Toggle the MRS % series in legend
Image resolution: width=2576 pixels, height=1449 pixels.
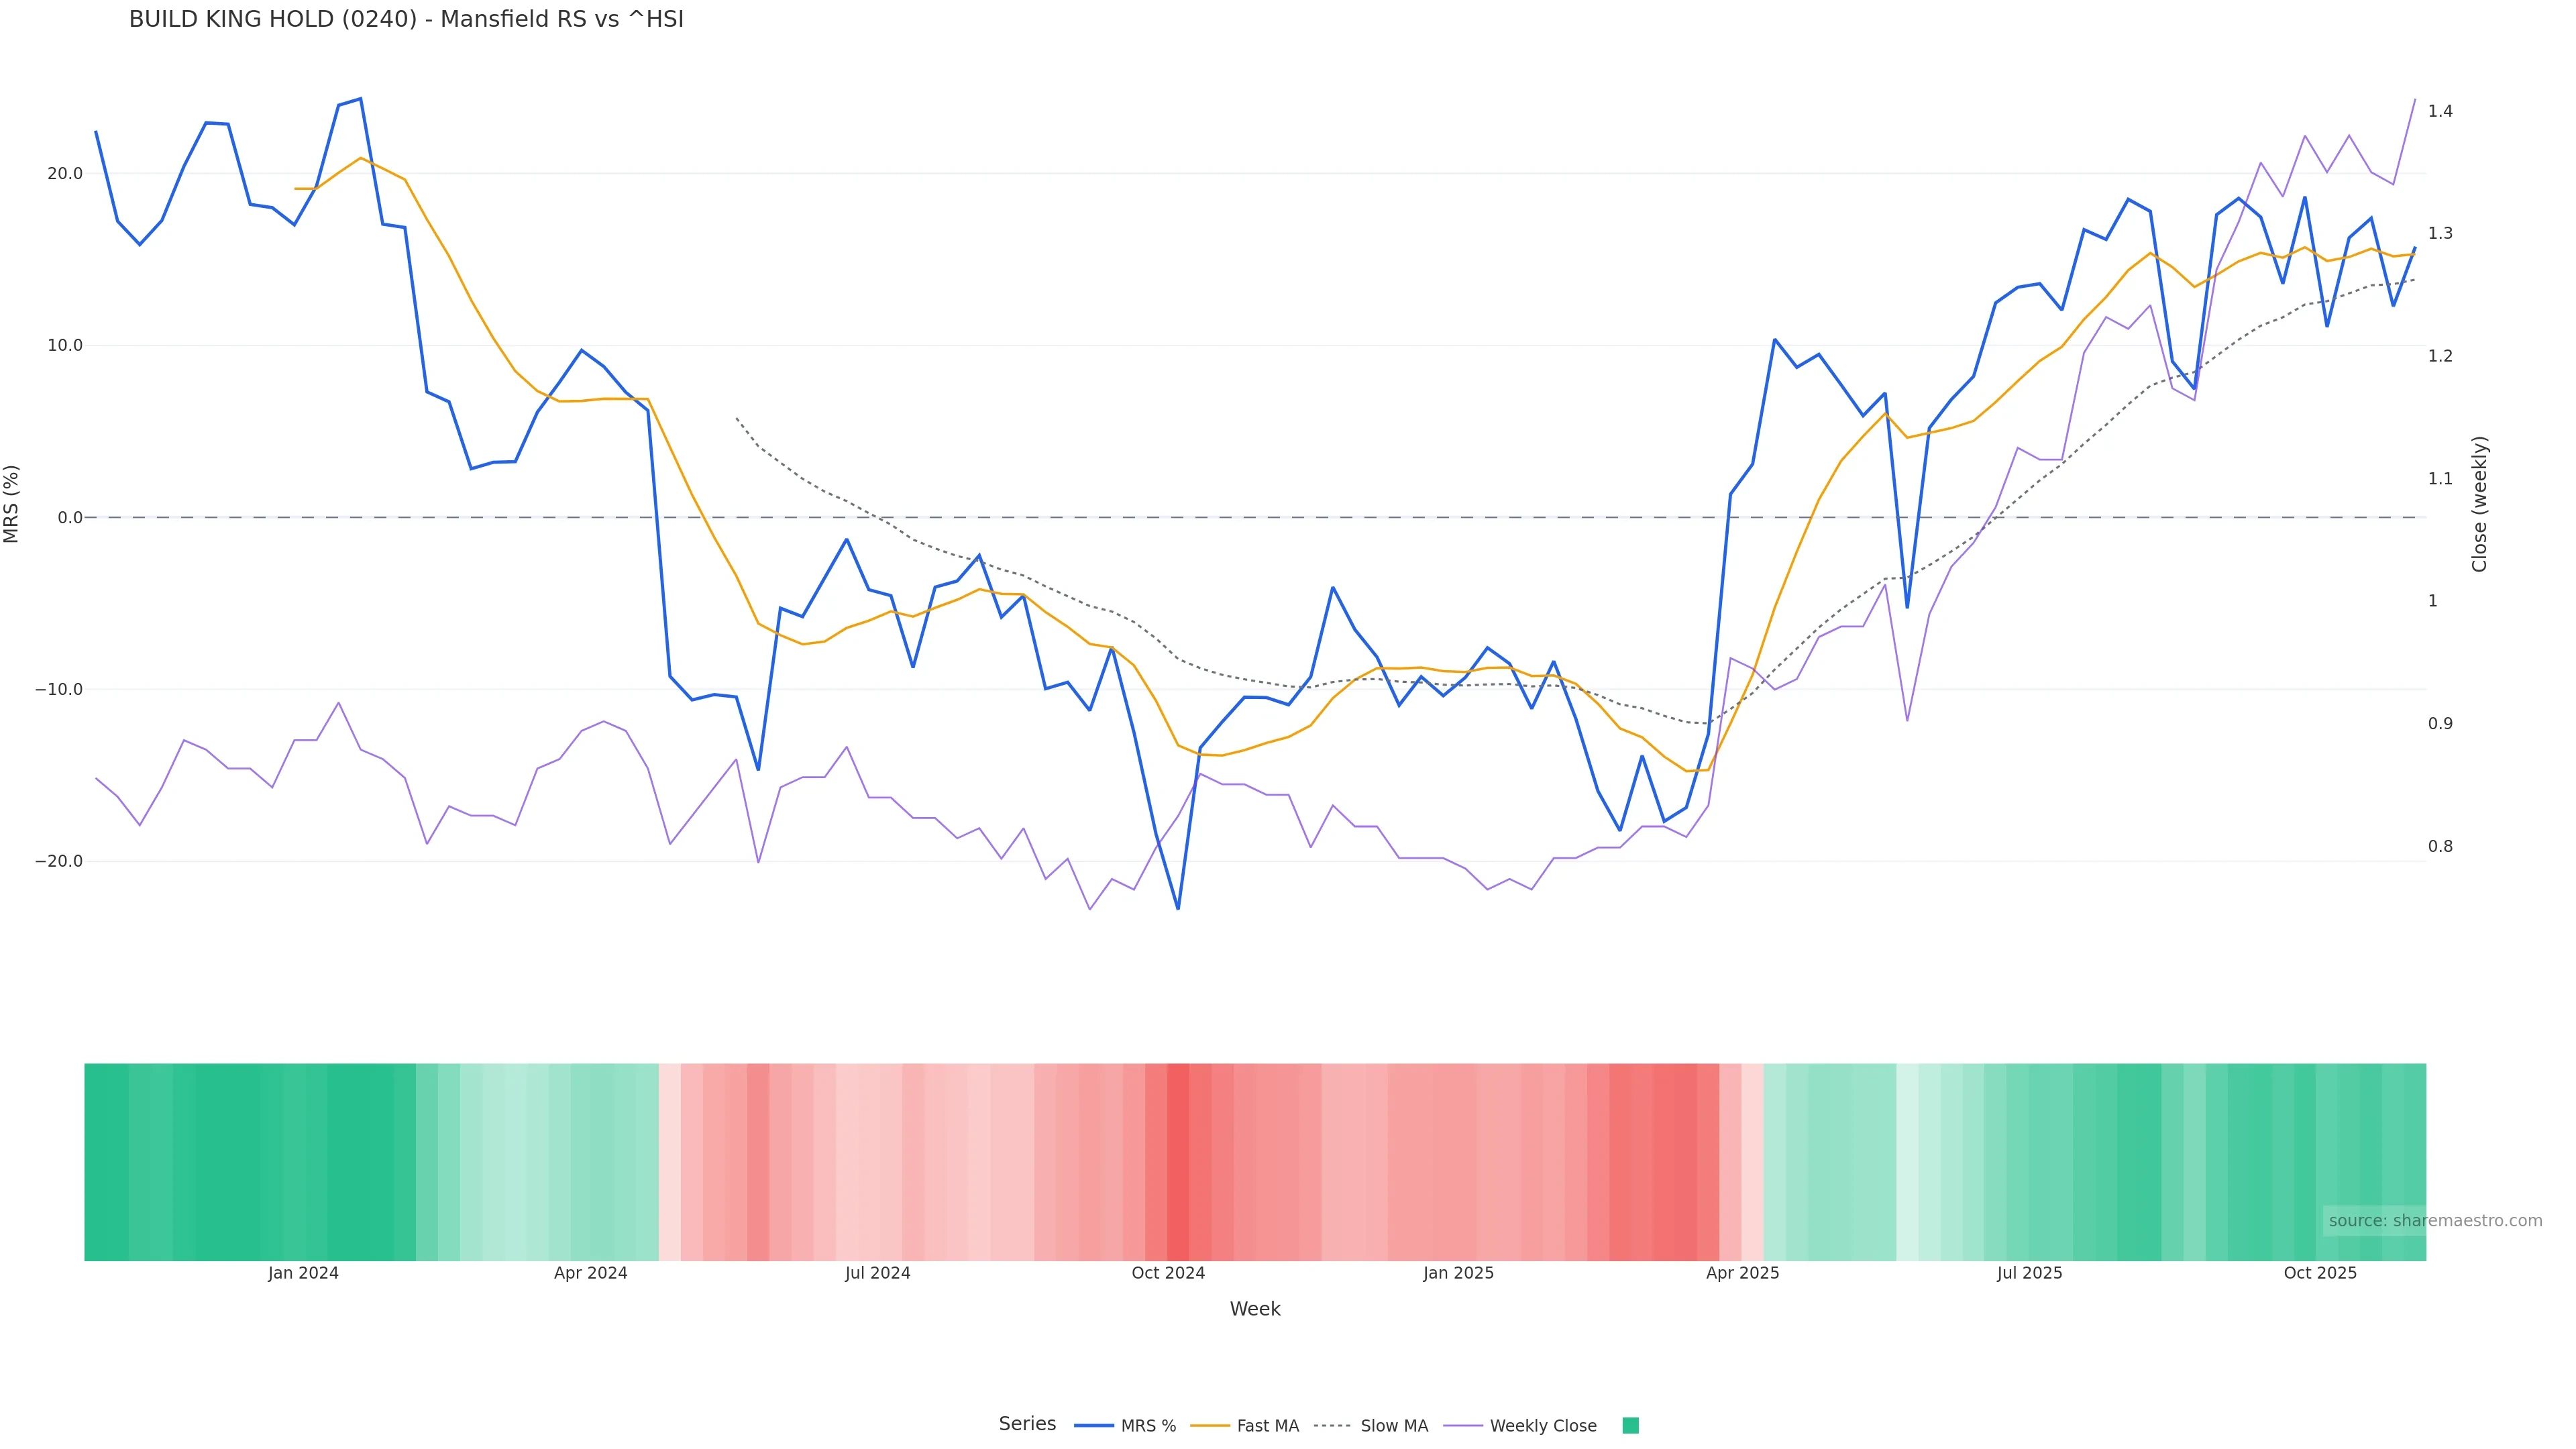pos(1148,1426)
